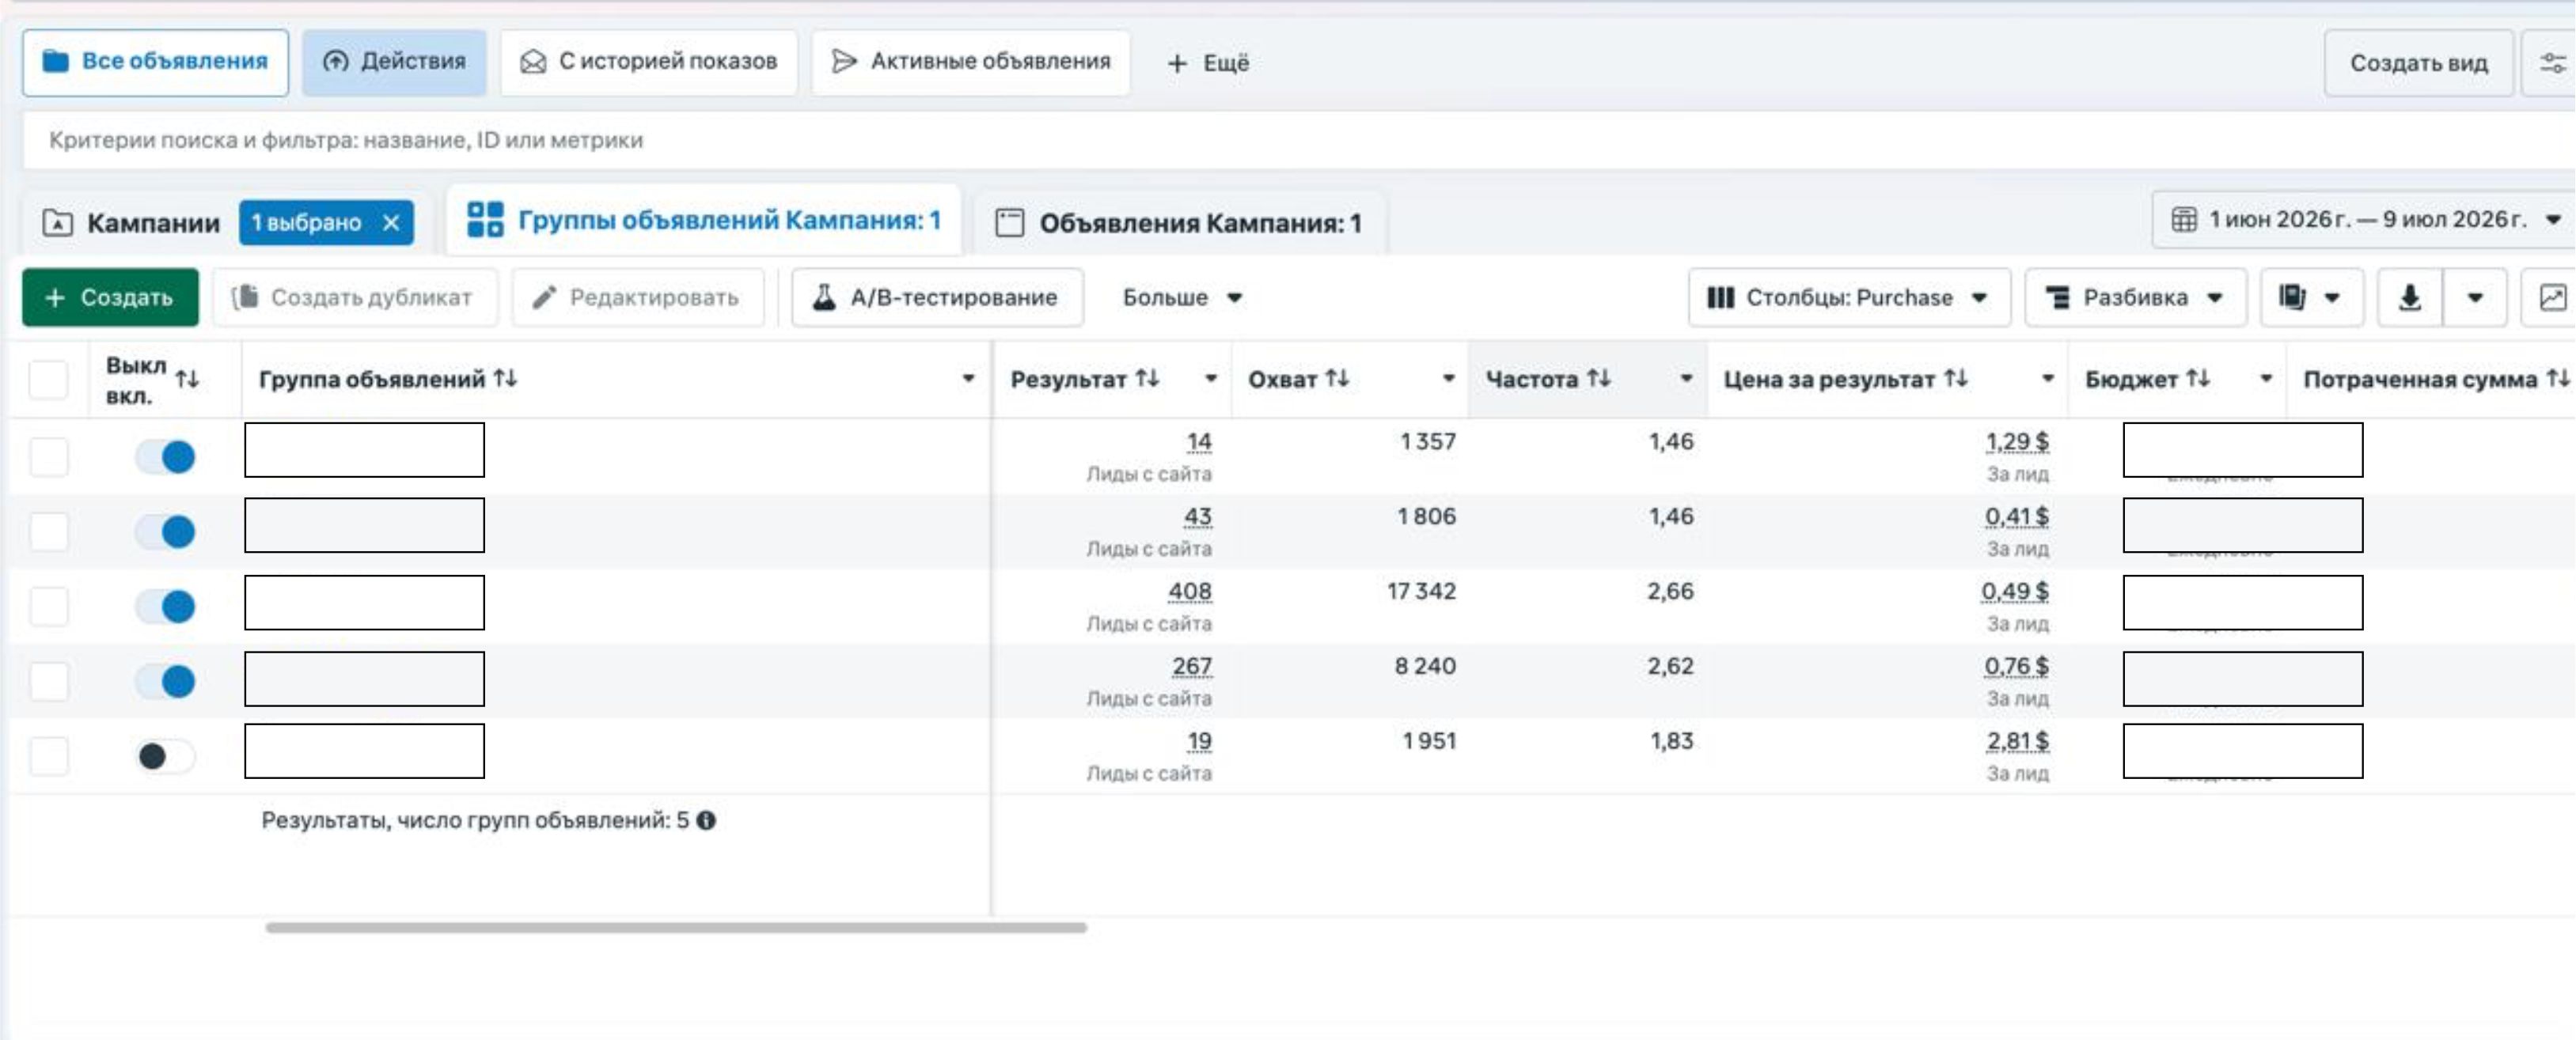This screenshot has height=1040, width=2576.
Task: Sort by Цена за результат column
Action: (x=1956, y=379)
